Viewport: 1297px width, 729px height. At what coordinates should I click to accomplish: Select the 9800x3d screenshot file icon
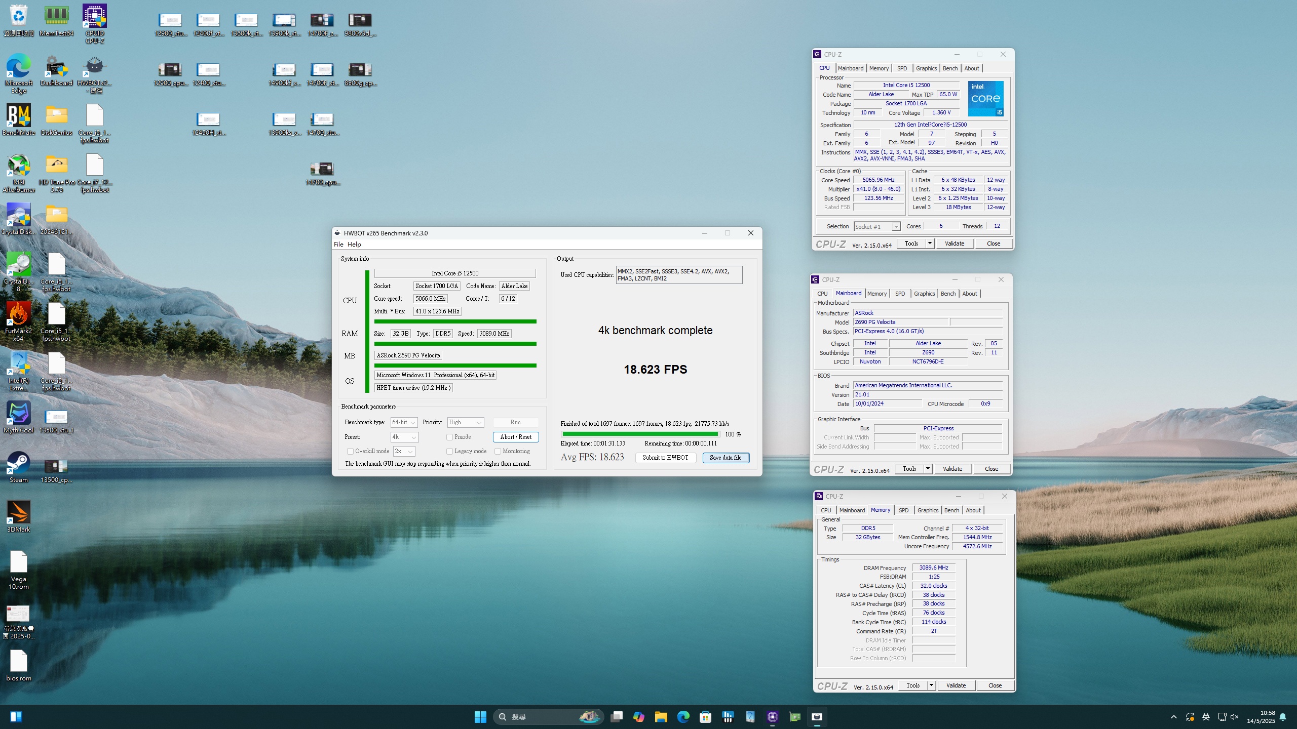coord(360,24)
